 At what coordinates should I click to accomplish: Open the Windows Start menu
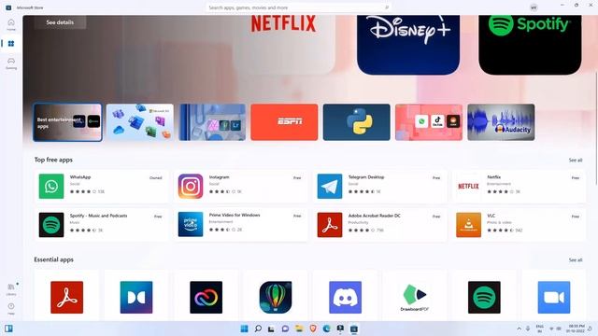tap(245, 329)
